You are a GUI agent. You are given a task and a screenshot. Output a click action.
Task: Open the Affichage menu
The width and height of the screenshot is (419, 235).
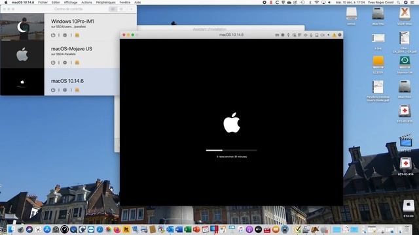pyautogui.click(x=71, y=3)
